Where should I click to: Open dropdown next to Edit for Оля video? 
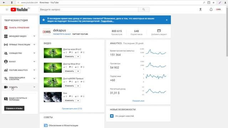(x=78, y=100)
